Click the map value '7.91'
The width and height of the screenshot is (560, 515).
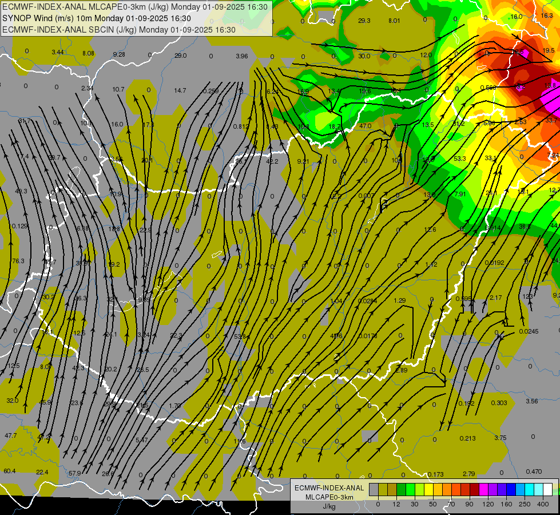tap(460, 194)
